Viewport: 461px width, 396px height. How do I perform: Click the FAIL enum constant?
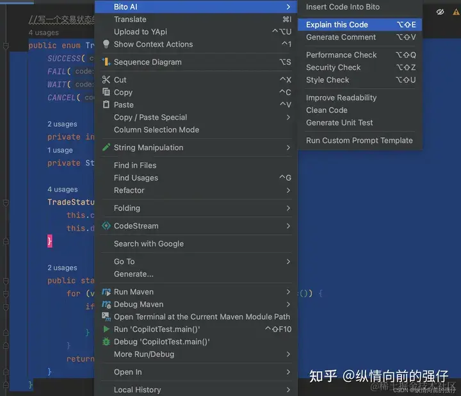pos(57,72)
